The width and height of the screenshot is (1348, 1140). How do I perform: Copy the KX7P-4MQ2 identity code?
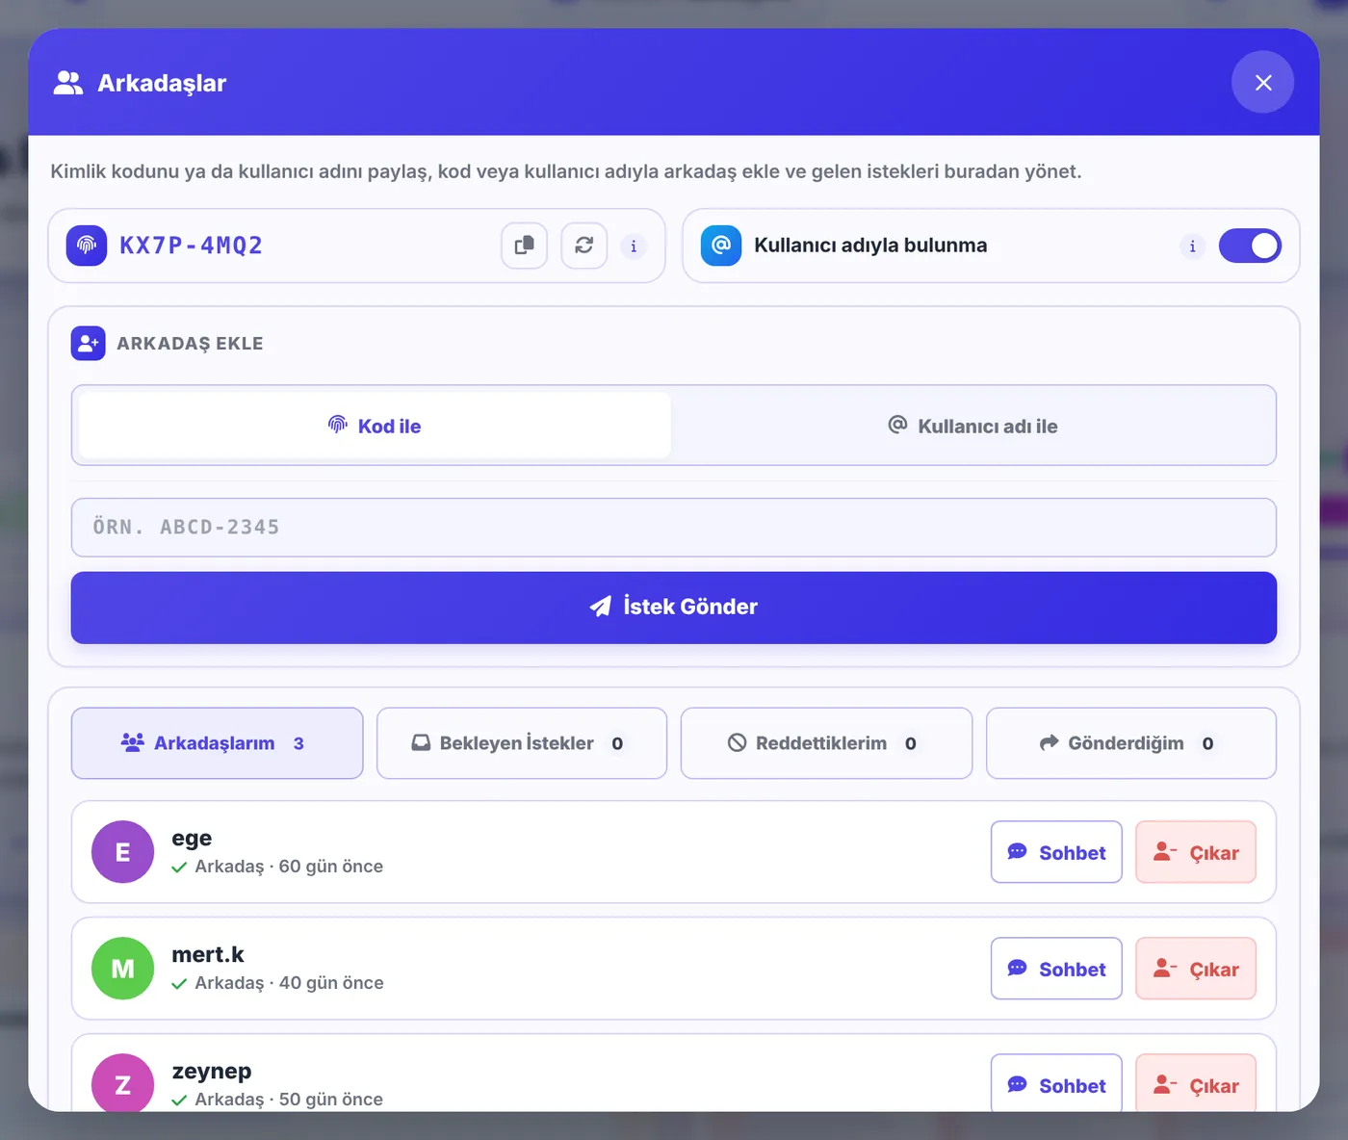[x=524, y=246]
